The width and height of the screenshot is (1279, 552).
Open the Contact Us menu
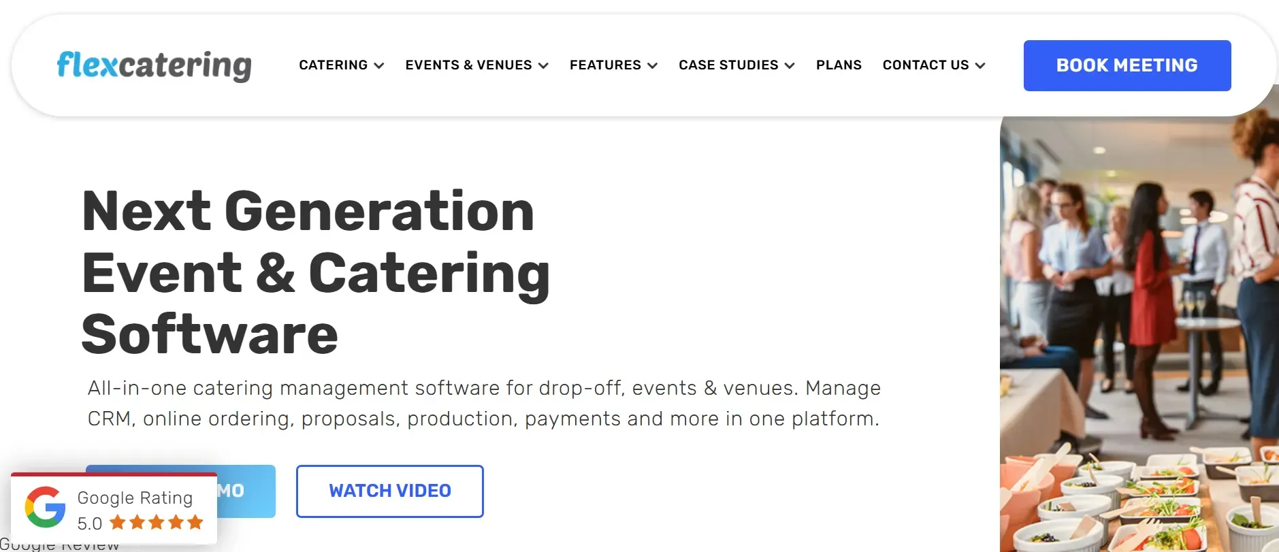[926, 65]
